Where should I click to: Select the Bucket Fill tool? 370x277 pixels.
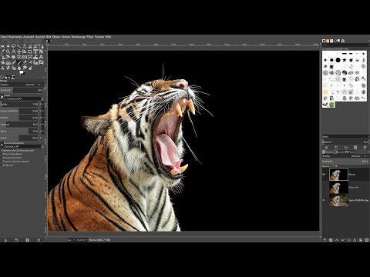(x=2, y=62)
